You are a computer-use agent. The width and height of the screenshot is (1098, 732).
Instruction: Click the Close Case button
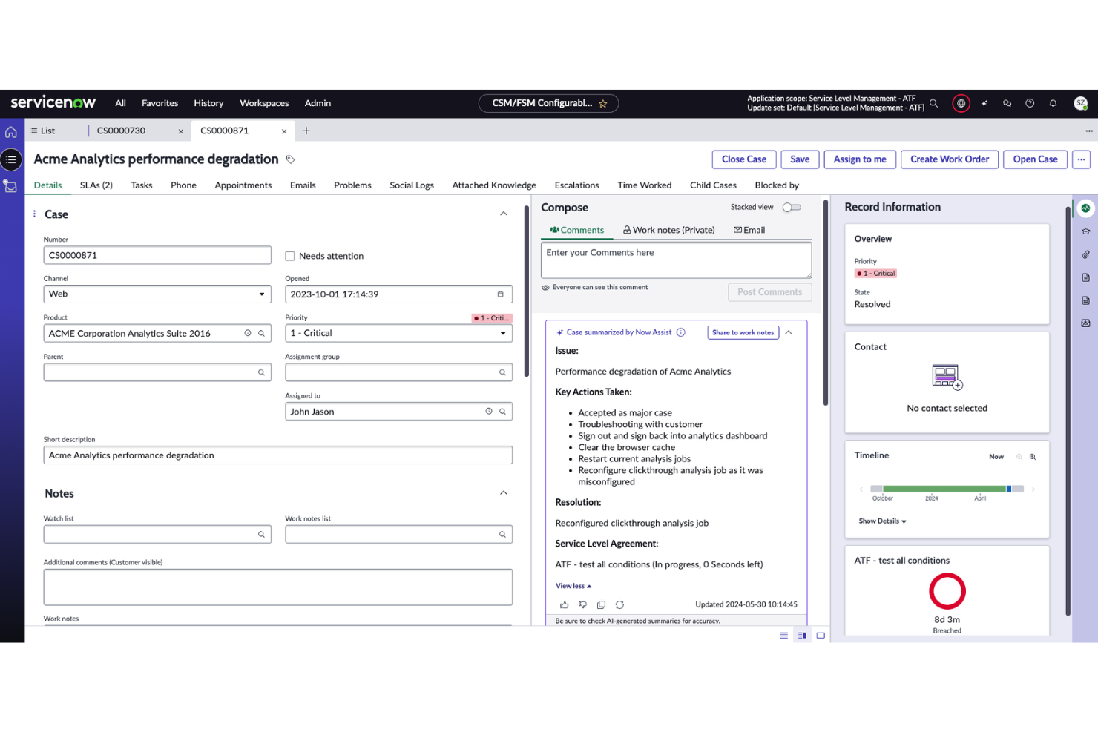tap(744, 159)
